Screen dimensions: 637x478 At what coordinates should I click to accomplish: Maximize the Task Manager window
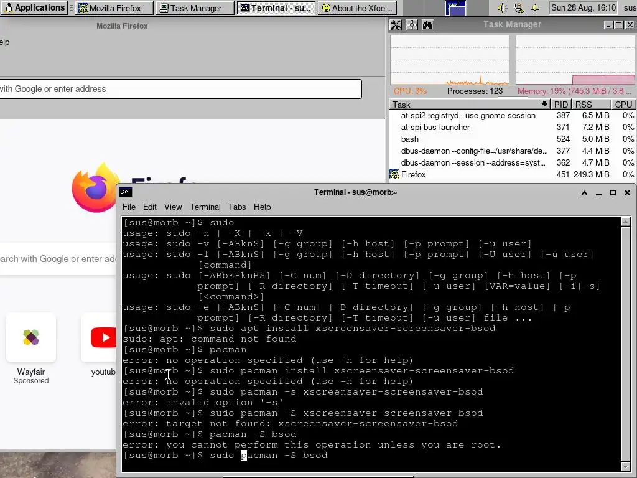point(619,25)
